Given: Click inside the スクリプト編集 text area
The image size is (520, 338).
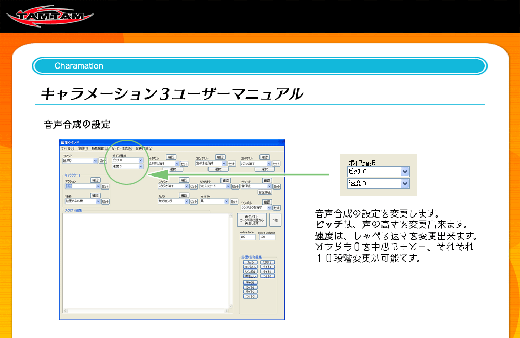Looking at the screenshot, I should click(146, 261).
